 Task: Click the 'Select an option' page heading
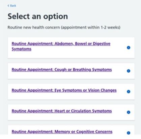point(38,16)
